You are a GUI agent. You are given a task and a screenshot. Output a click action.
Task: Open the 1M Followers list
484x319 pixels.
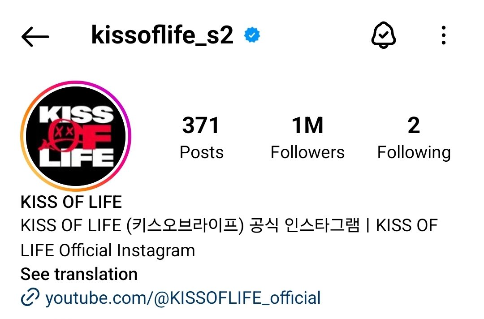tap(307, 137)
